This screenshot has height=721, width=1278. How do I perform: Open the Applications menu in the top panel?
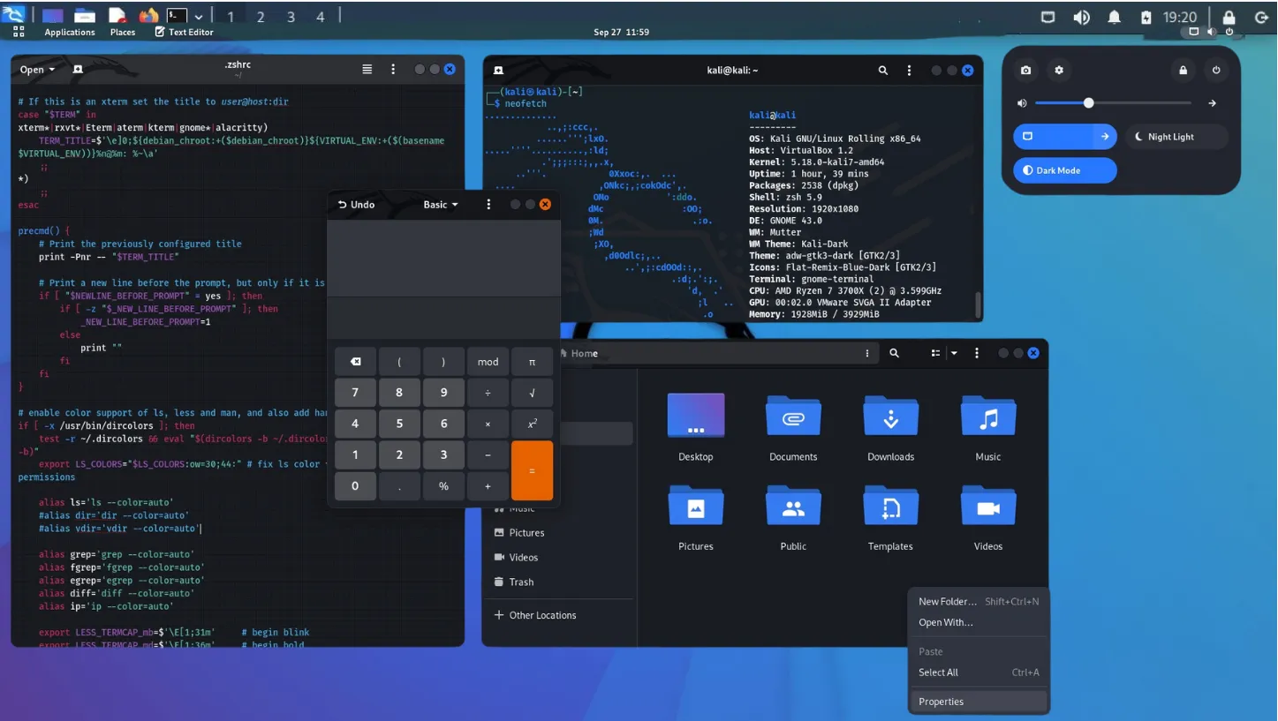coord(70,32)
